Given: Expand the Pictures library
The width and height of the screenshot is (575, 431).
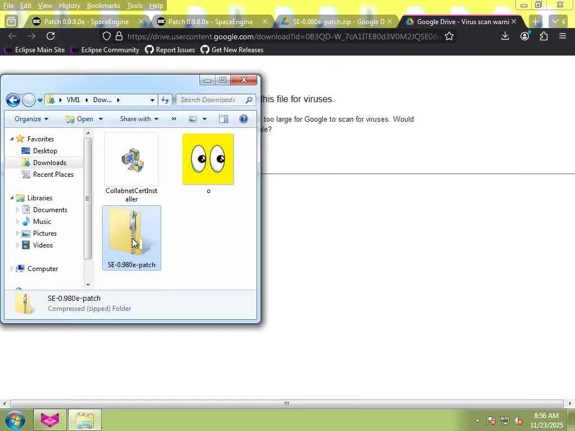Looking at the screenshot, I should [x=17, y=233].
